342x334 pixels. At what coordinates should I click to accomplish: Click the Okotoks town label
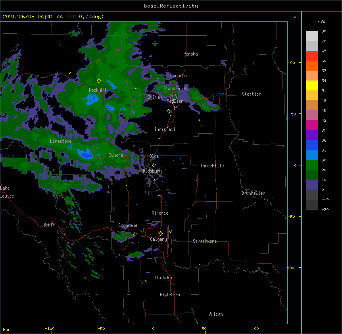pyautogui.click(x=163, y=278)
